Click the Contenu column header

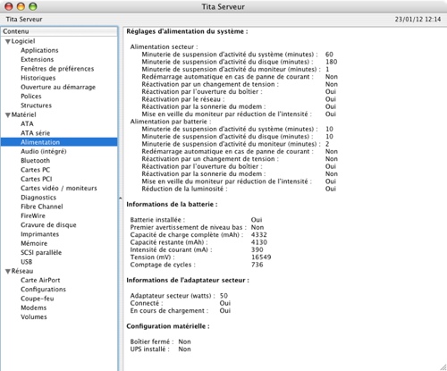[x=59, y=31]
